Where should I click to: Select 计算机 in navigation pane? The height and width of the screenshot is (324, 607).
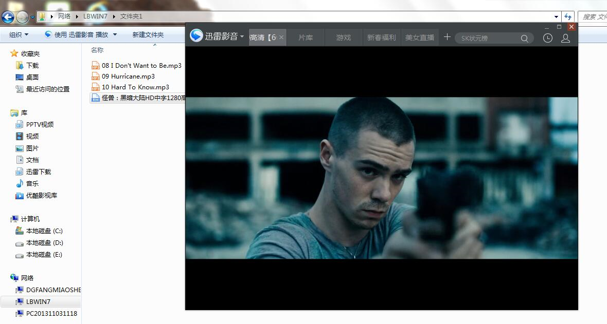pos(30,219)
